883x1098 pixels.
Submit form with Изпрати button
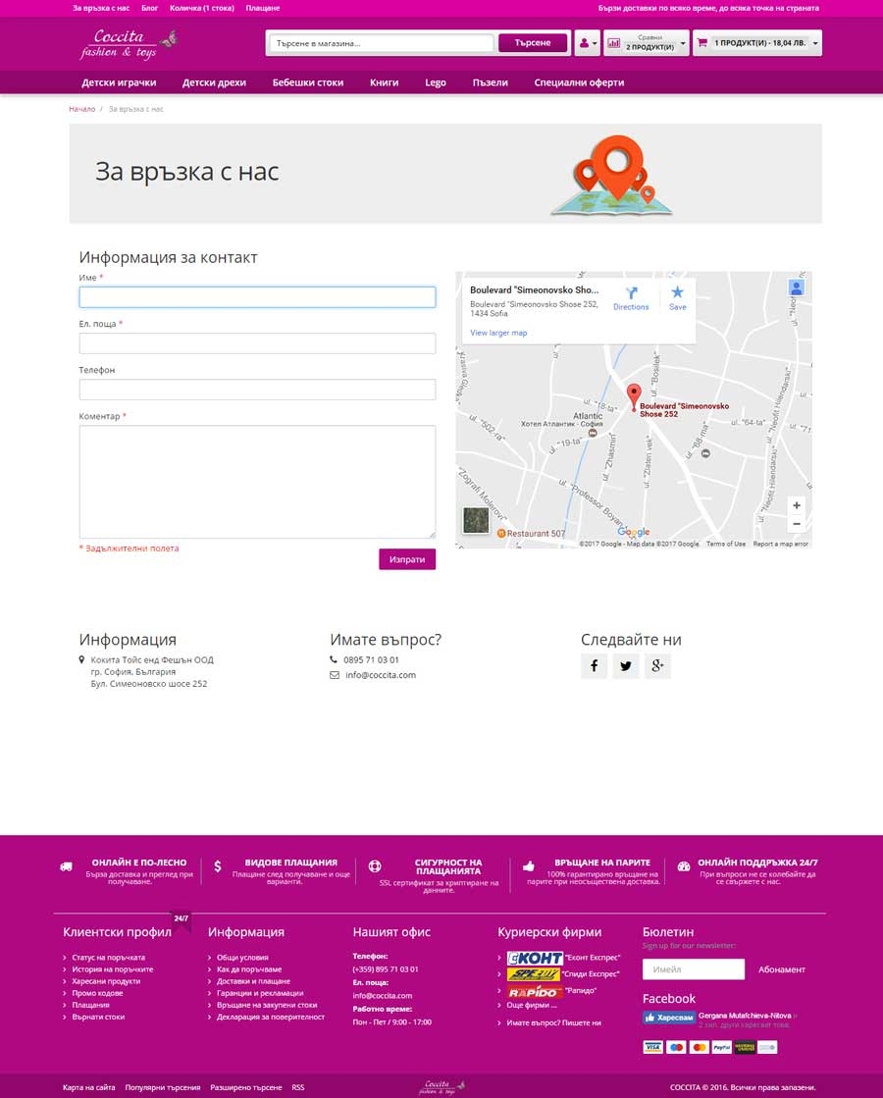click(407, 559)
